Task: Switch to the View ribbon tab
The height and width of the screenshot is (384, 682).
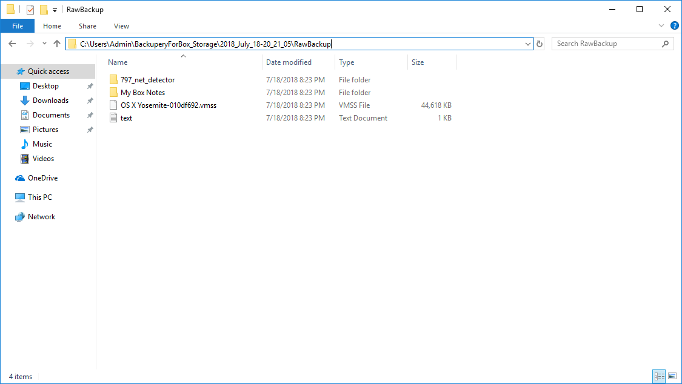Action: 121,26
